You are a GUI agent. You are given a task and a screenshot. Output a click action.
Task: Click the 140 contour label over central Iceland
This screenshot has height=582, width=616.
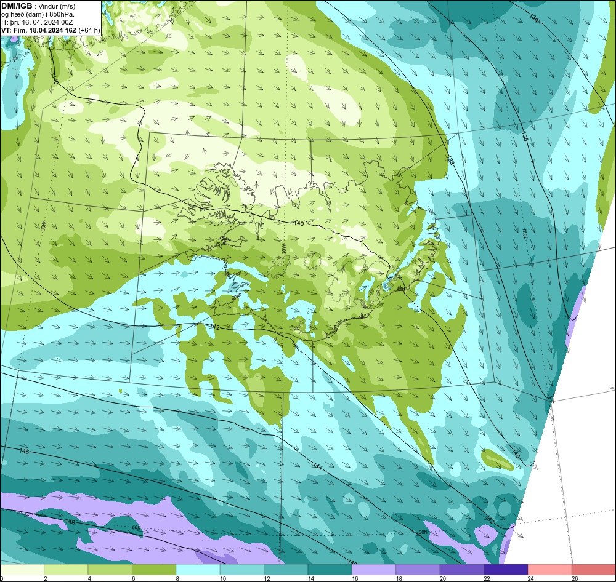(x=299, y=223)
